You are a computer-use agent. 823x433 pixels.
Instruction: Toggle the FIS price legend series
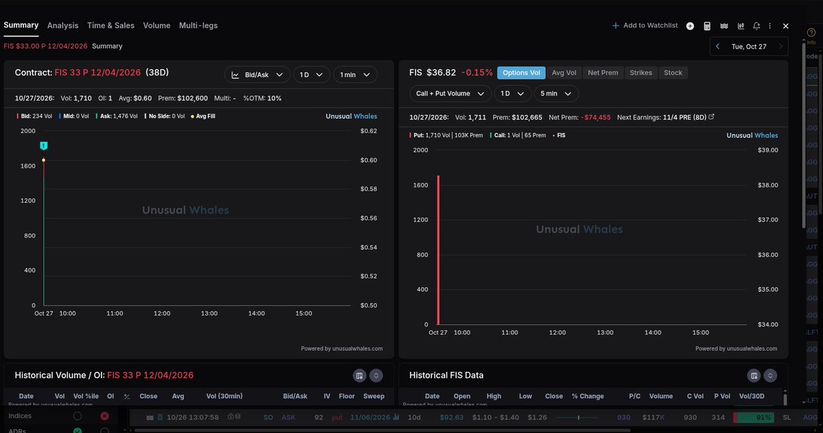[x=560, y=135]
